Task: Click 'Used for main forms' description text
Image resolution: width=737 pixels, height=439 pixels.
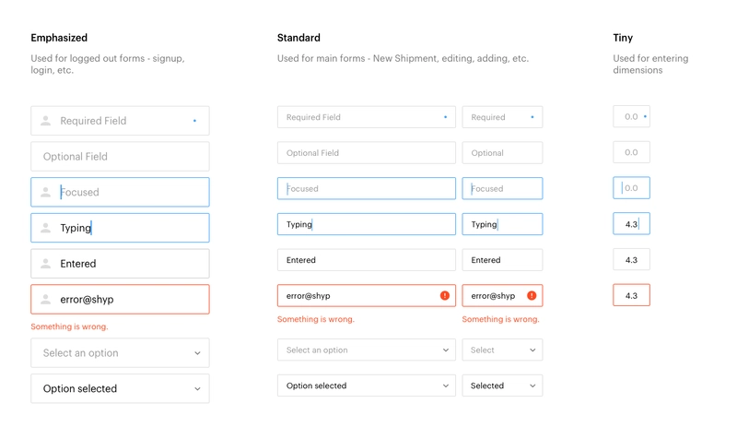Action: (x=403, y=58)
